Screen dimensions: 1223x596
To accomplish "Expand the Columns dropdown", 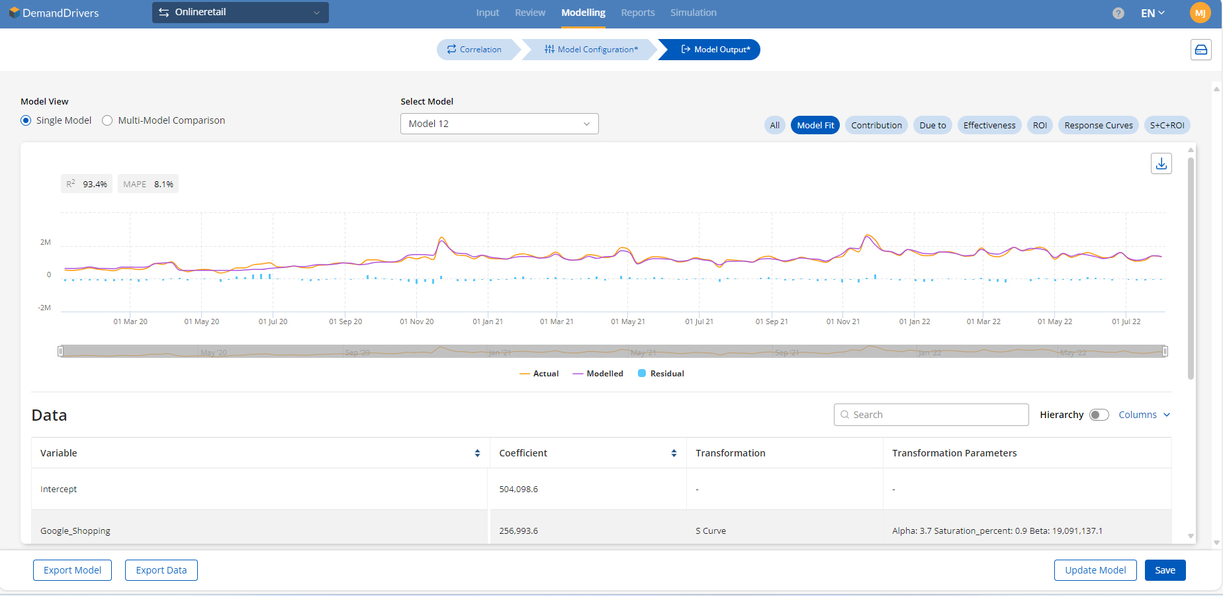I will coord(1144,415).
